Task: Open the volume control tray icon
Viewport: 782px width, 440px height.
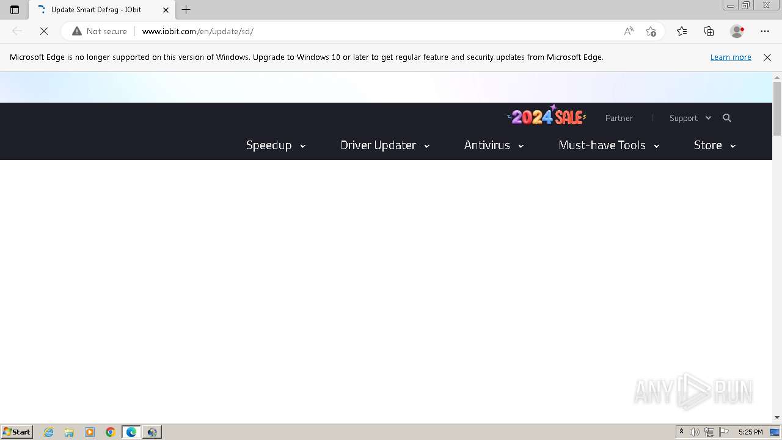Action: point(695,432)
